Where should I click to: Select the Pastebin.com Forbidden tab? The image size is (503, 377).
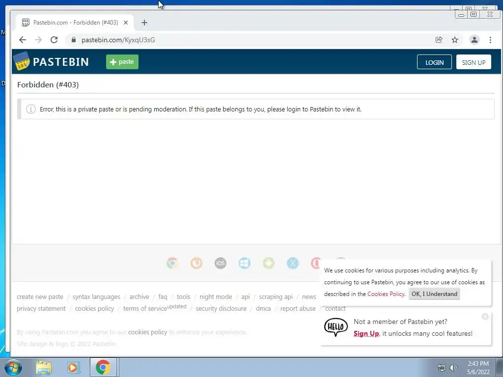(x=75, y=23)
